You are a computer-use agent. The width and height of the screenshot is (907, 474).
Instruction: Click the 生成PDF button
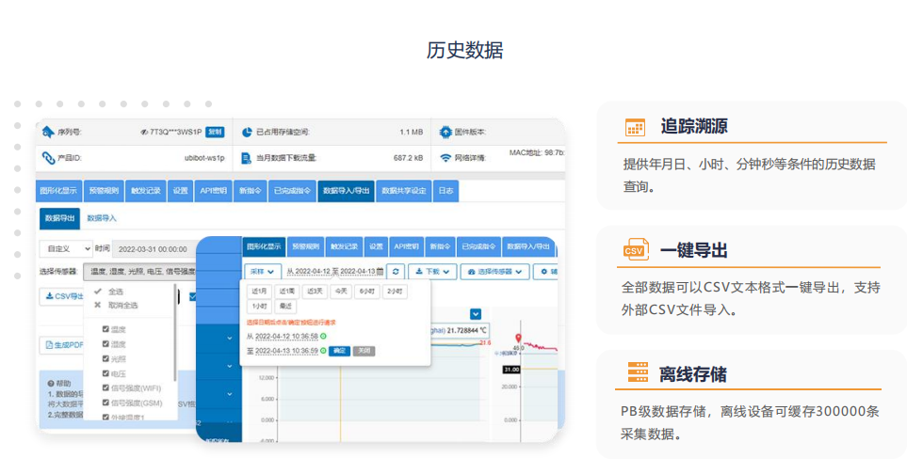(x=62, y=345)
